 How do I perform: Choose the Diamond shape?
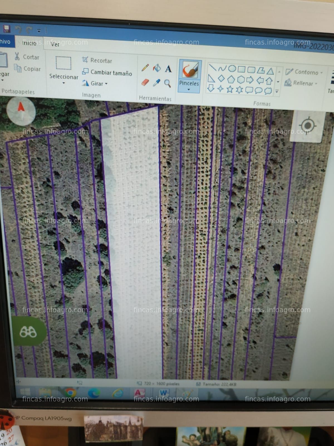221,79
